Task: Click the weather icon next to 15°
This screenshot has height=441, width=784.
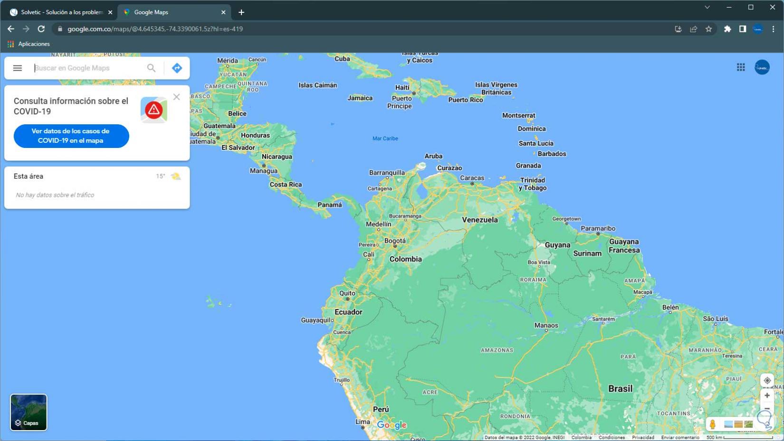Action: pos(176,176)
